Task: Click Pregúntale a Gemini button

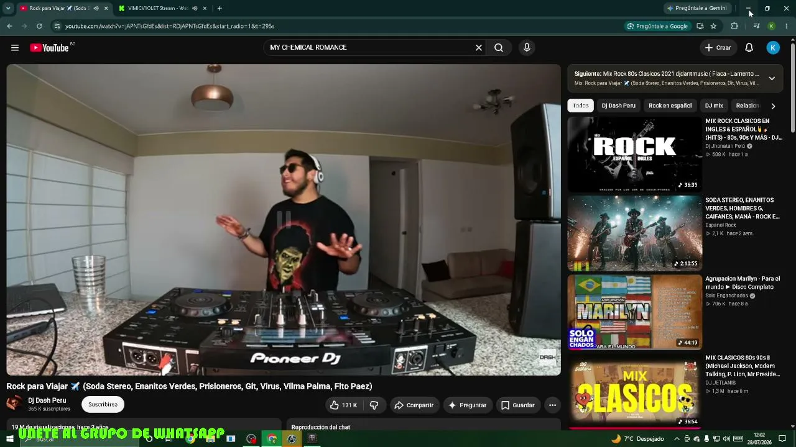Action: pyautogui.click(x=696, y=9)
